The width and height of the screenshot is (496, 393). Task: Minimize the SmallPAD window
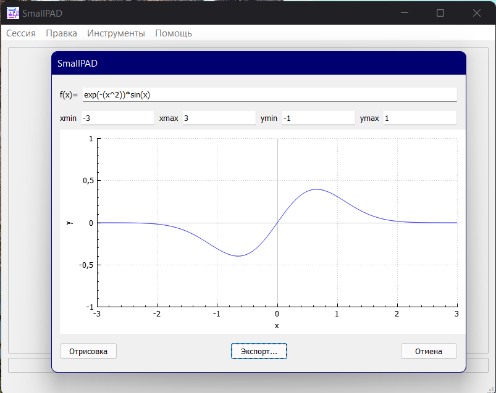click(x=405, y=13)
